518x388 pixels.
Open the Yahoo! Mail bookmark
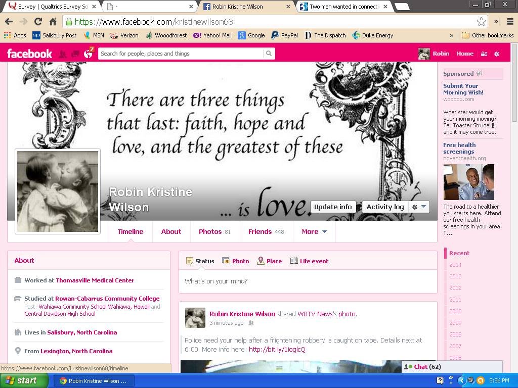(212, 35)
